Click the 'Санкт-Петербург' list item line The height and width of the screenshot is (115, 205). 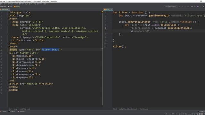[x=29, y=59]
